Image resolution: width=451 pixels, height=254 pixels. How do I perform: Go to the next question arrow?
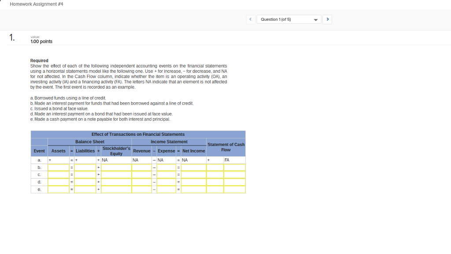point(327,19)
